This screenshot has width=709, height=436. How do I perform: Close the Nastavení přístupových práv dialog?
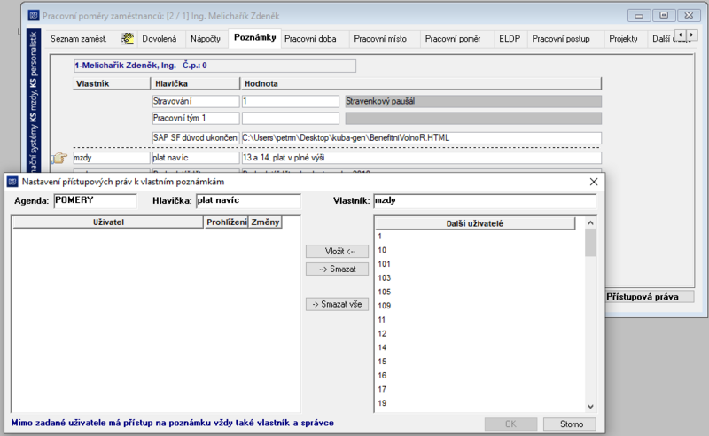594,182
